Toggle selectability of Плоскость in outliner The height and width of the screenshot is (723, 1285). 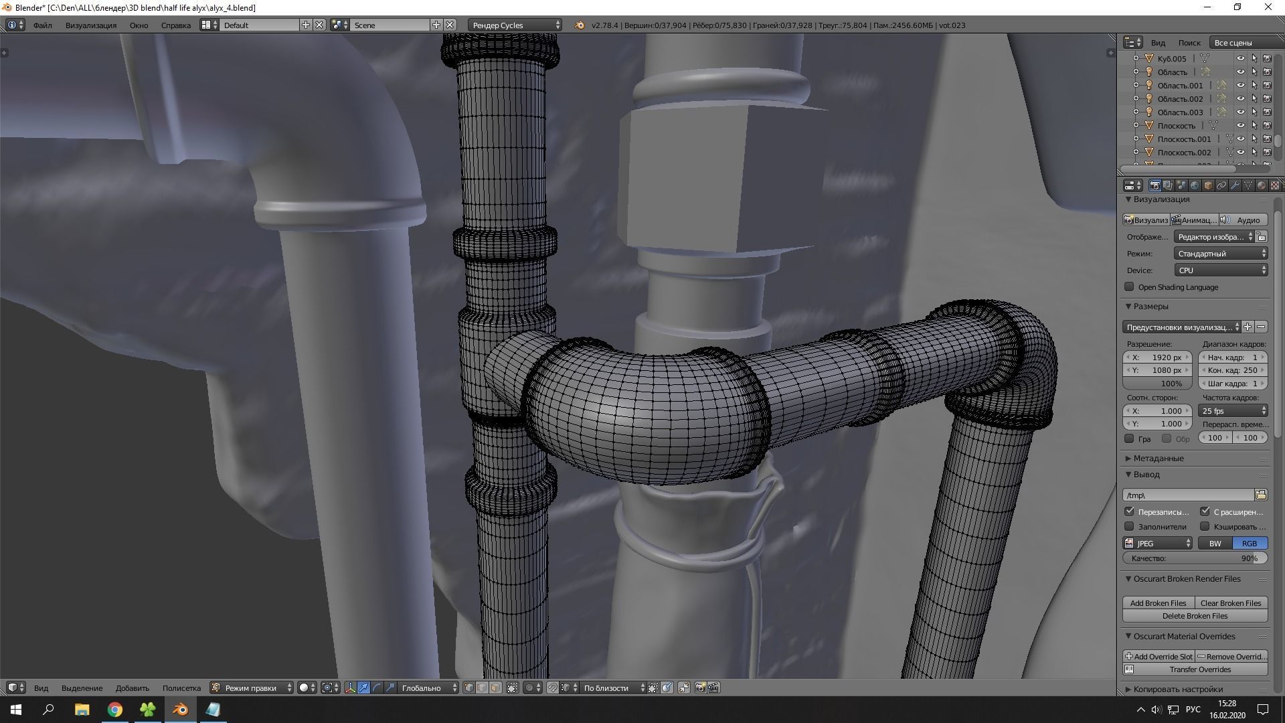click(x=1254, y=125)
